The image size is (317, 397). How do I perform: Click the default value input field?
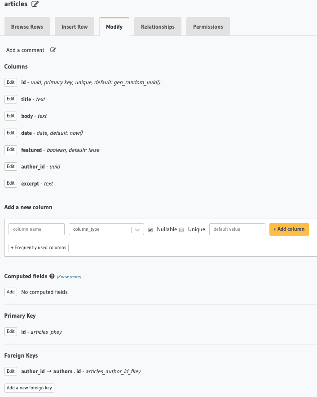coord(237,229)
